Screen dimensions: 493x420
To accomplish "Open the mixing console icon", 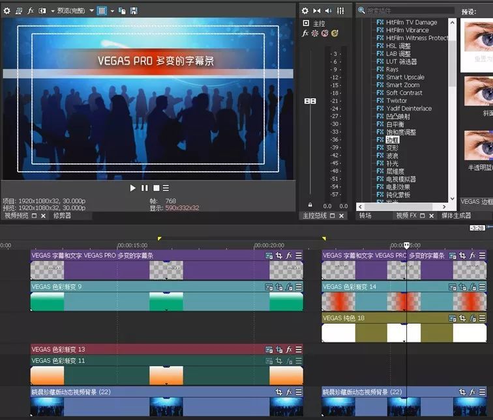I will 340,11.
